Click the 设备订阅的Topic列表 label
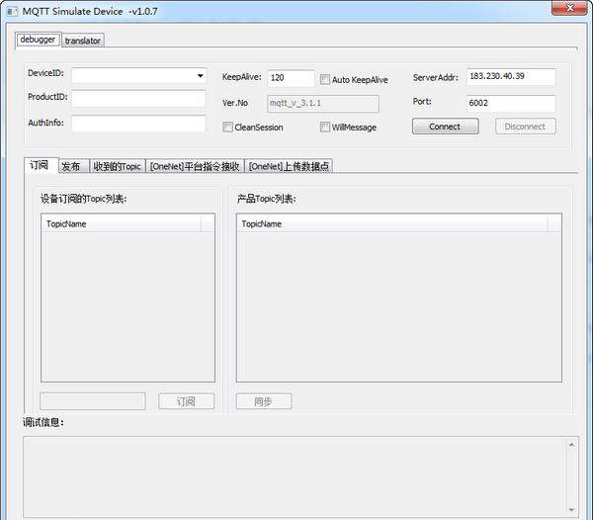593x520 pixels. pyautogui.click(x=84, y=199)
